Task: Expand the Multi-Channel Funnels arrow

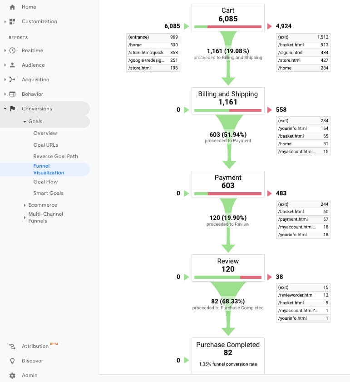Action: (25, 217)
